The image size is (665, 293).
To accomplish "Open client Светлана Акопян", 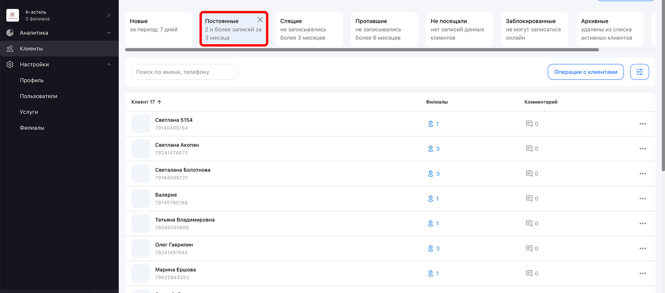I will coord(177,145).
